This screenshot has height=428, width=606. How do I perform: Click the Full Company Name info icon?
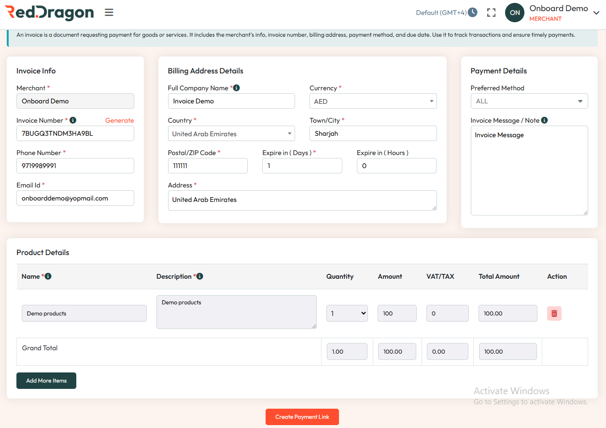tap(236, 88)
